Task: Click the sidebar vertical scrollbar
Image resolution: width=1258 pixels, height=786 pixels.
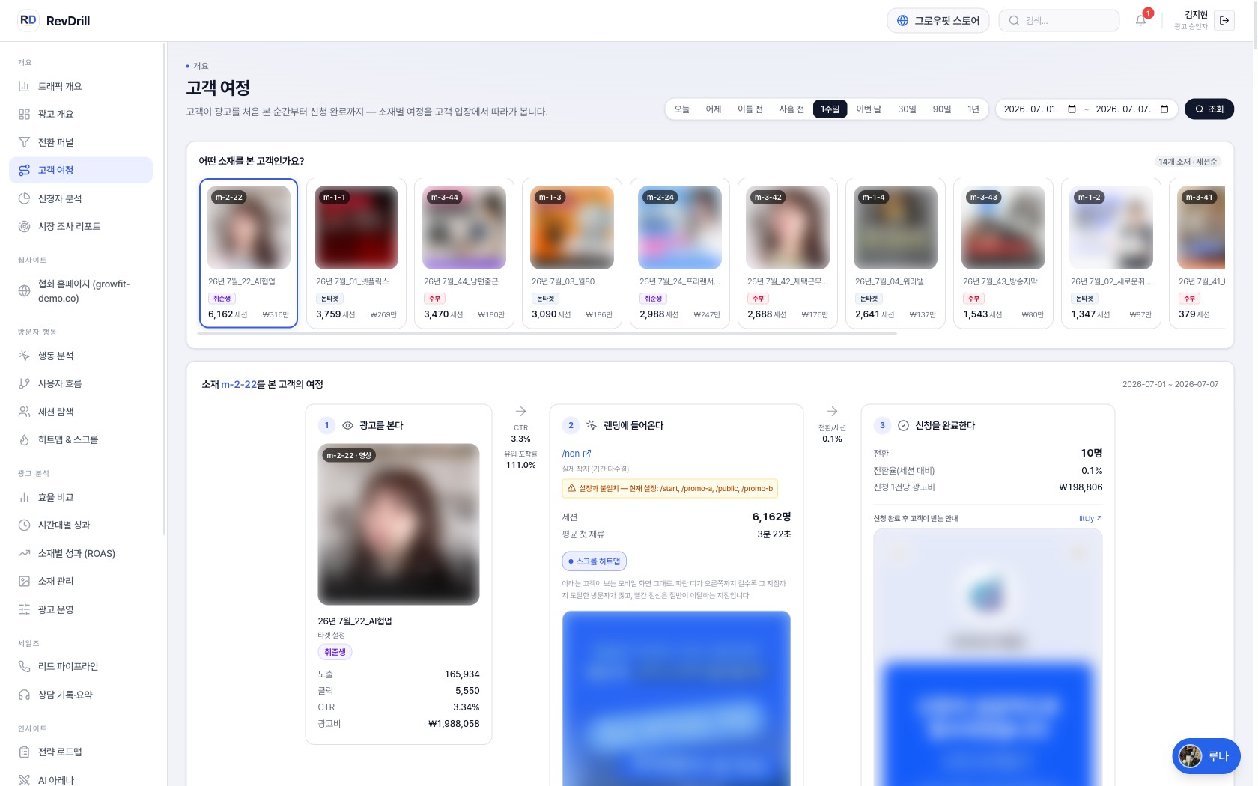Action: [x=164, y=289]
